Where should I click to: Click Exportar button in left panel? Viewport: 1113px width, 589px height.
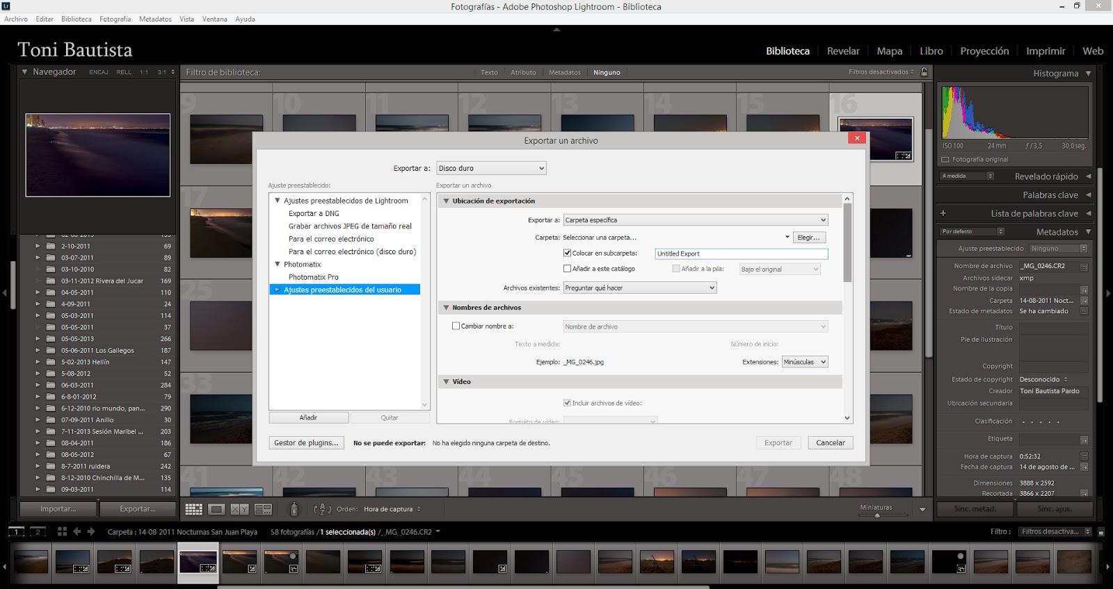click(x=138, y=508)
